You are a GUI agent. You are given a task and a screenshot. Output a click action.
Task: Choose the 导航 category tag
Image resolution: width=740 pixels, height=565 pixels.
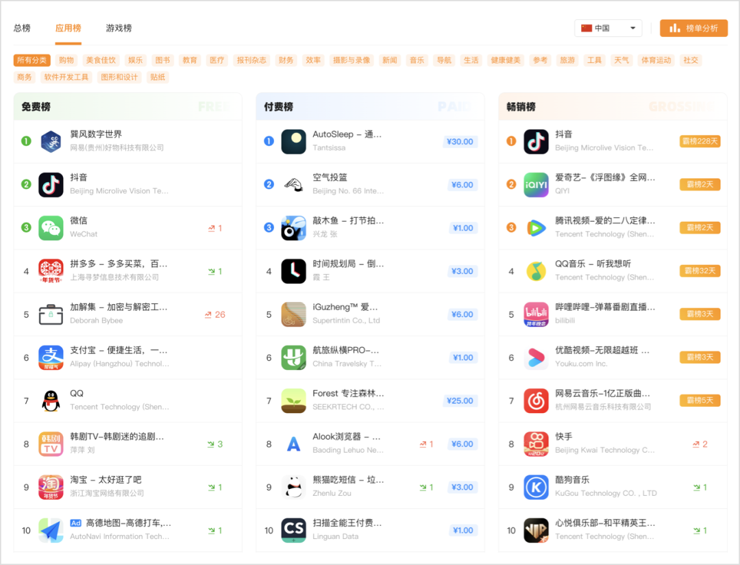(x=444, y=60)
